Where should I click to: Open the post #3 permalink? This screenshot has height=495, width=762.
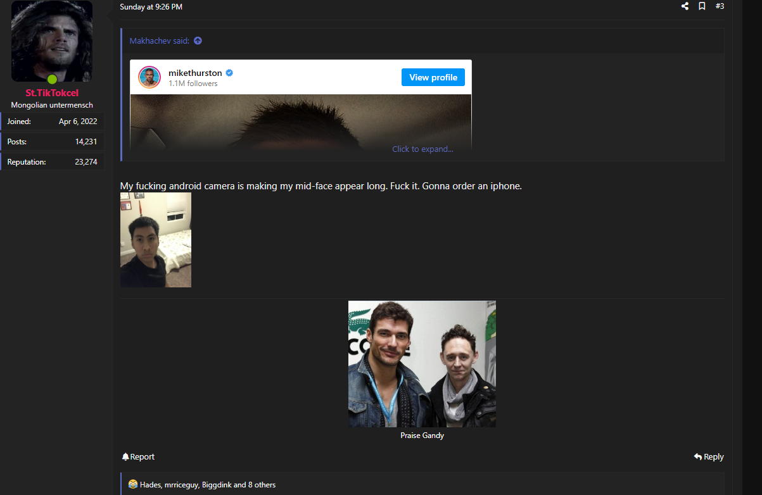coord(720,6)
